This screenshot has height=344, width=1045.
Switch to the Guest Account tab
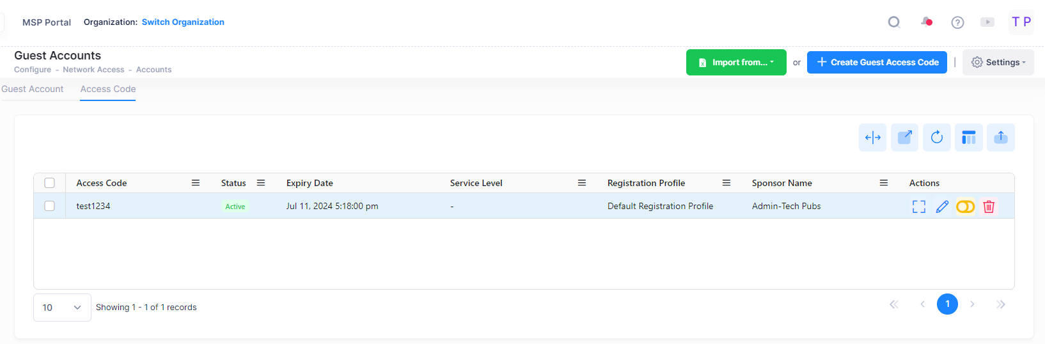(33, 90)
